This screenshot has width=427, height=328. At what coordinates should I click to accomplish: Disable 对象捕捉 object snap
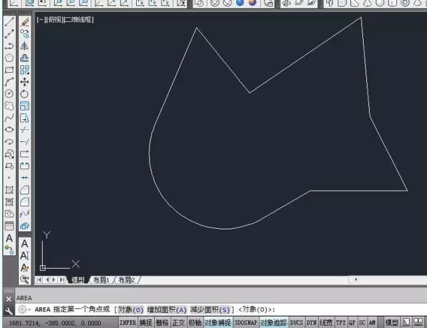tap(218, 323)
